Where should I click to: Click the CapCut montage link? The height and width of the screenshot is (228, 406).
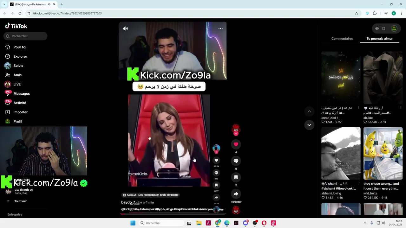click(151, 195)
